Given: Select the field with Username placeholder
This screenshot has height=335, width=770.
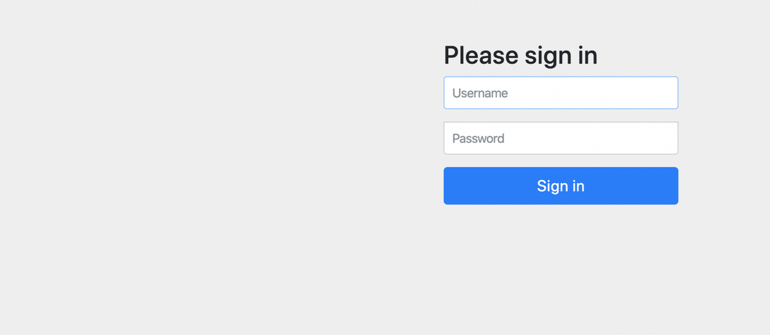Looking at the screenshot, I should [560, 93].
